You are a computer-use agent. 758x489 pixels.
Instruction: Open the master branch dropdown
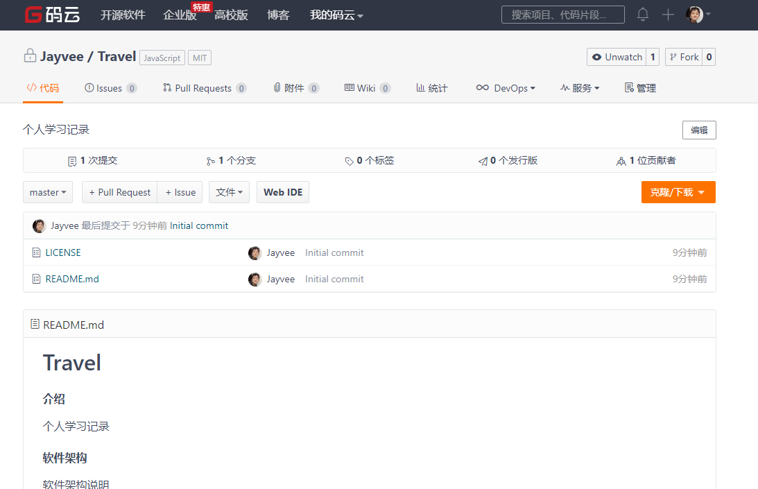[x=48, y=192]
